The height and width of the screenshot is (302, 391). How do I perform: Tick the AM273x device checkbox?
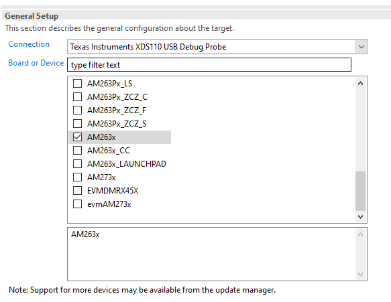(x=77, y=177)
